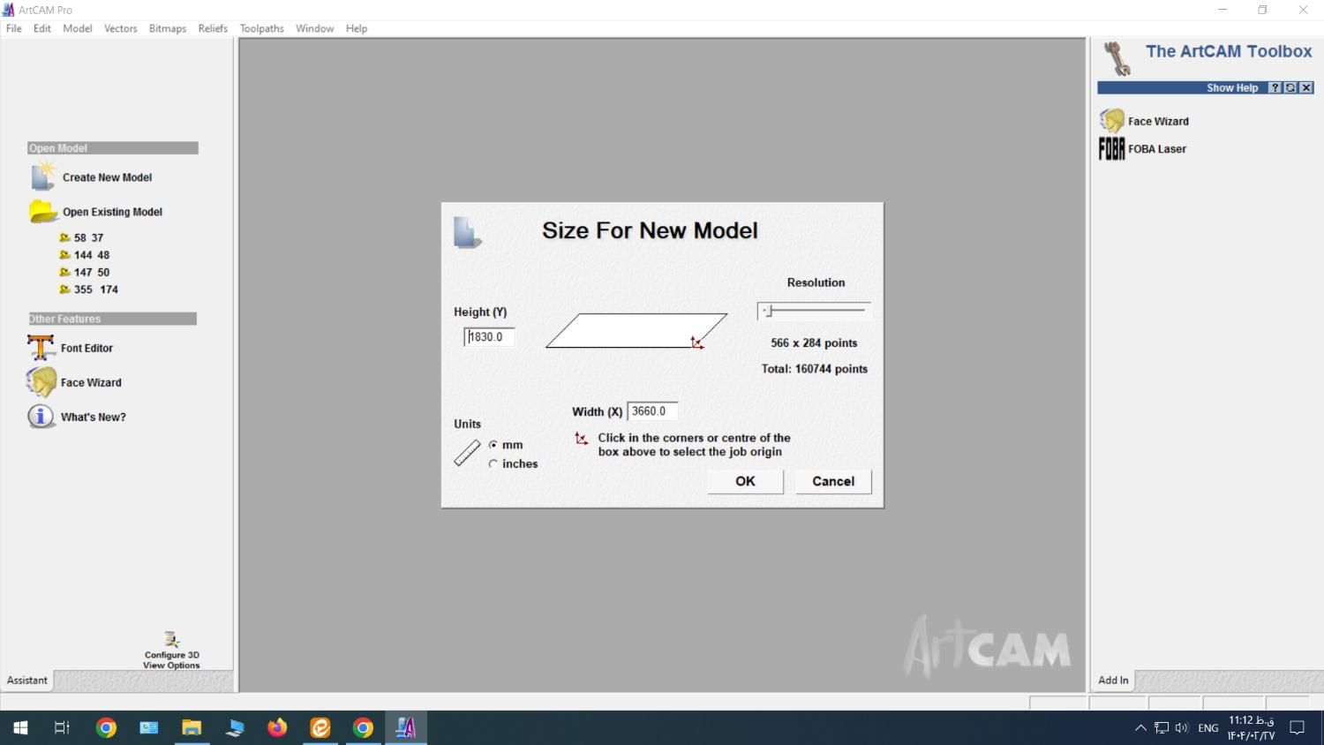Adjust the Resolution slider
Screen dimensions: 1324x745
(769, 311)
